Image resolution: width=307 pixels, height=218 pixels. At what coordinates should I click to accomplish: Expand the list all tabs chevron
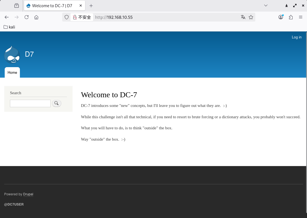click(266, 6)
